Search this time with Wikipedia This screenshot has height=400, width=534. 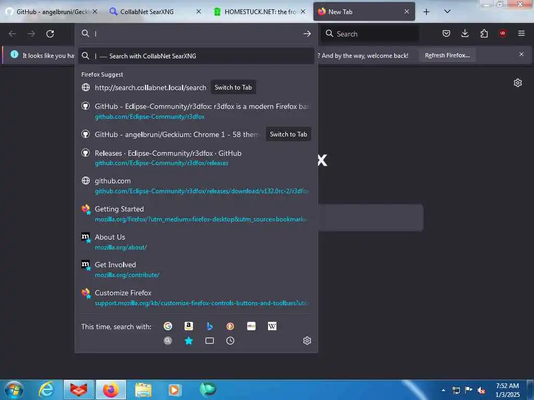[272, 326]
